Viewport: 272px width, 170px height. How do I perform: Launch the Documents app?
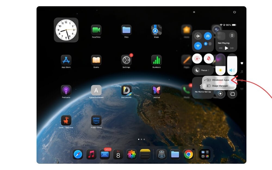click(126, 90)
